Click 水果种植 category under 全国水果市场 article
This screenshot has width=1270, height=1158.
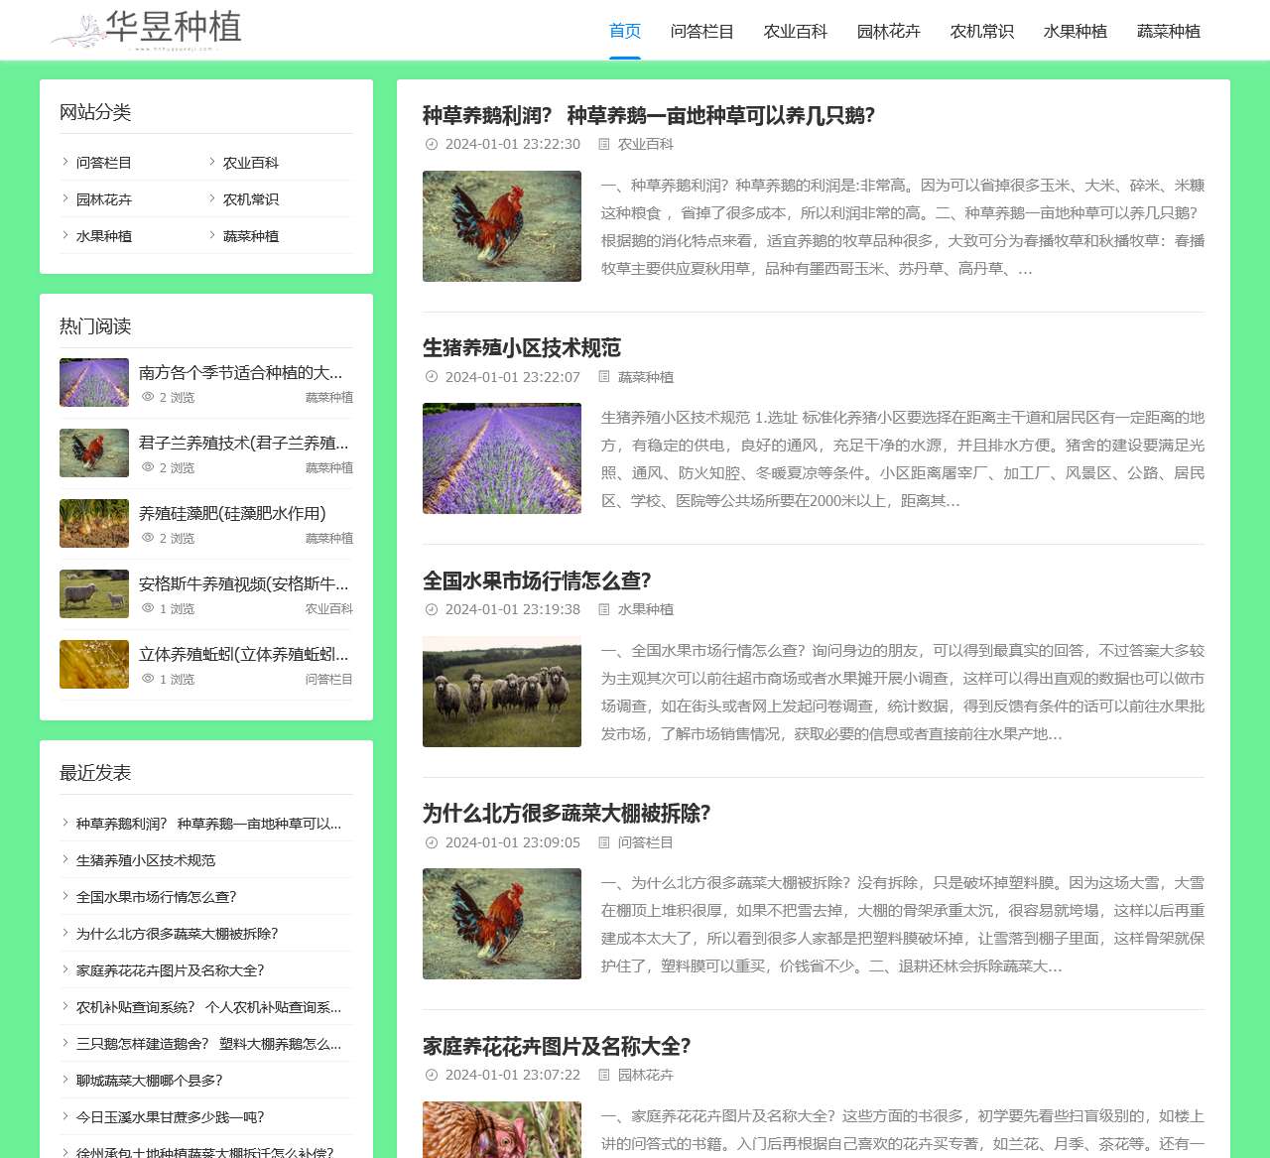(x=646, y=609)
